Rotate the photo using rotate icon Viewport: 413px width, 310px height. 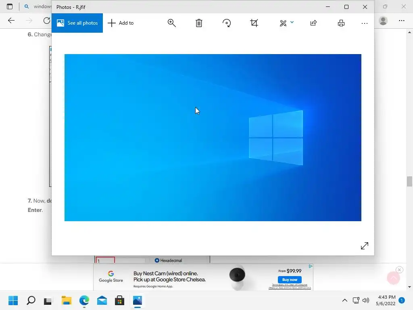pyautogui.click(x=227, y=23)
